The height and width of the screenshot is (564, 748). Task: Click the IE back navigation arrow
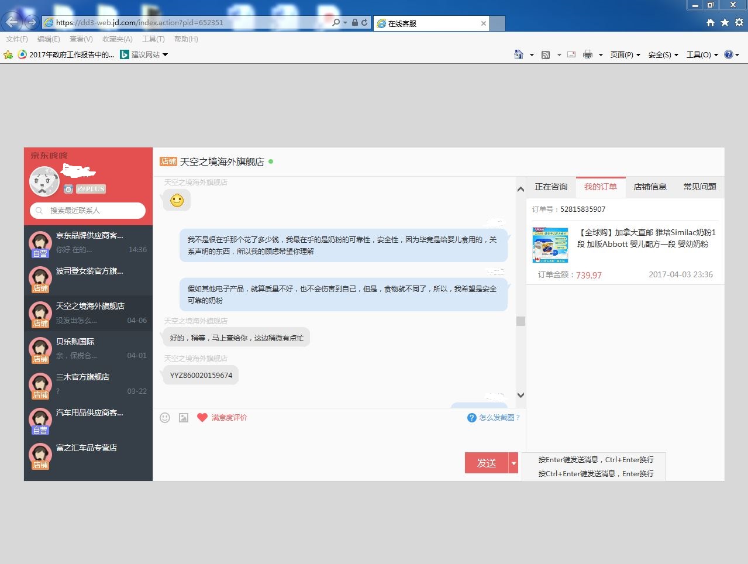[12, 22]
